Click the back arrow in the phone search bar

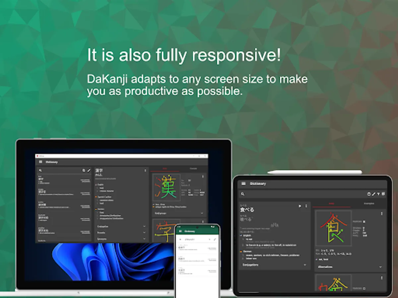180,239
